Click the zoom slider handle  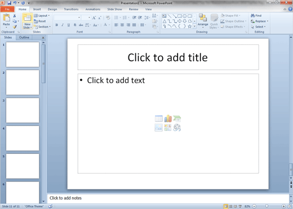coord(267,206)
